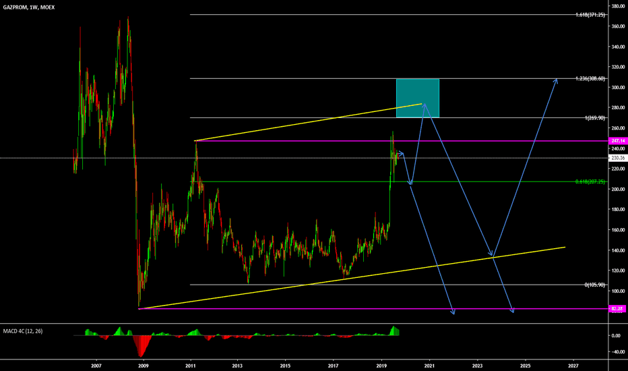Viewport: 628px width, 371px height.
Task: Click 300.00 on the price axis
Action: pos(619,88)
